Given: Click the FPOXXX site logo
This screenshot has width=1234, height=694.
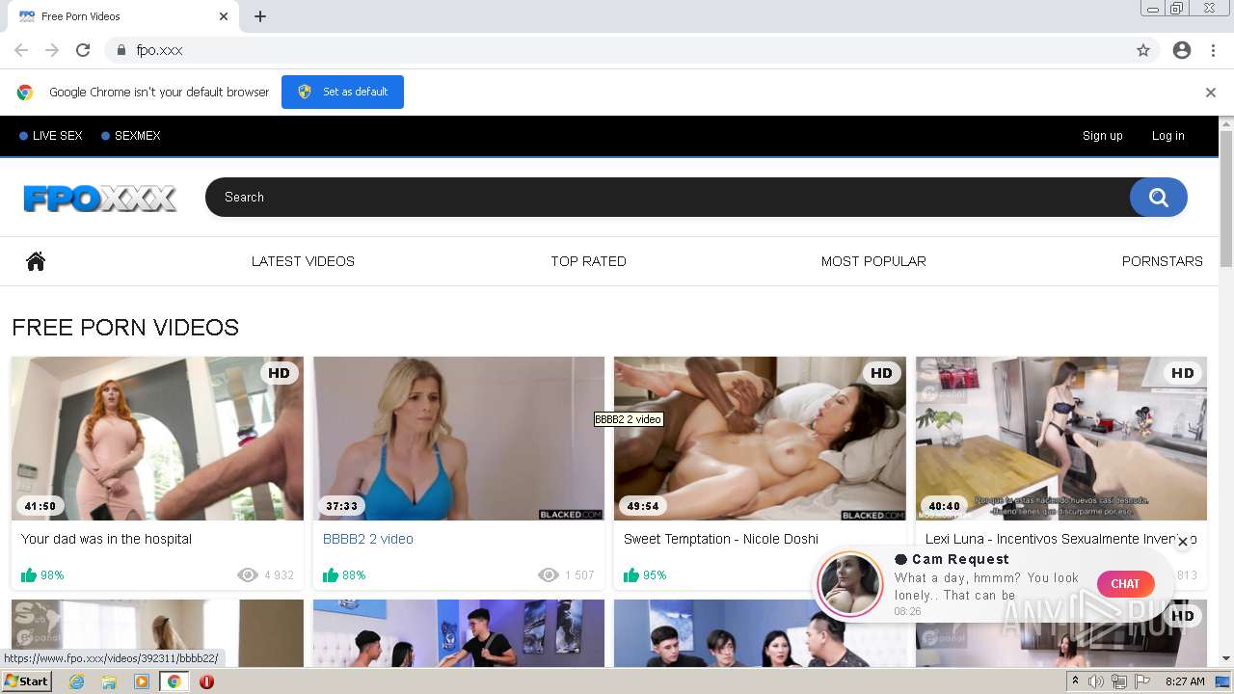Looking at the screenshot, I should [x=100, y=199].
